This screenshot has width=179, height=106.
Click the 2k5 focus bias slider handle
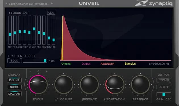click(x=34, y=29)
